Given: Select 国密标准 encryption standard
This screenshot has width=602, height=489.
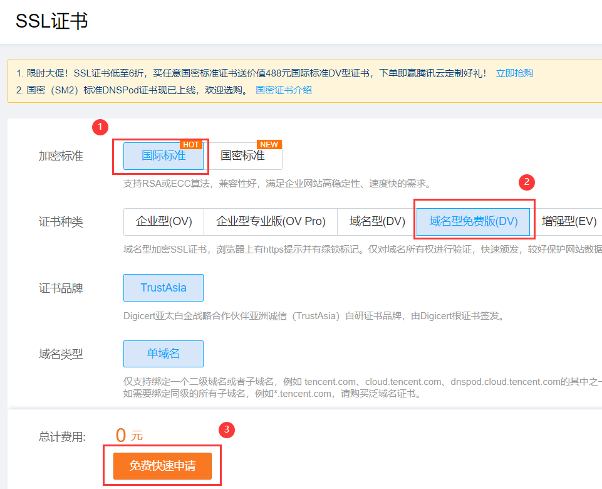Looking at the screenshot, I should tap(242, 155).
